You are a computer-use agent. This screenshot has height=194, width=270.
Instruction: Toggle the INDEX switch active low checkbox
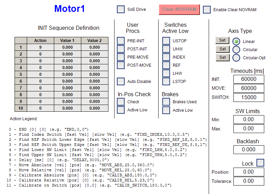pyautogui.click(x=166, y=57)
